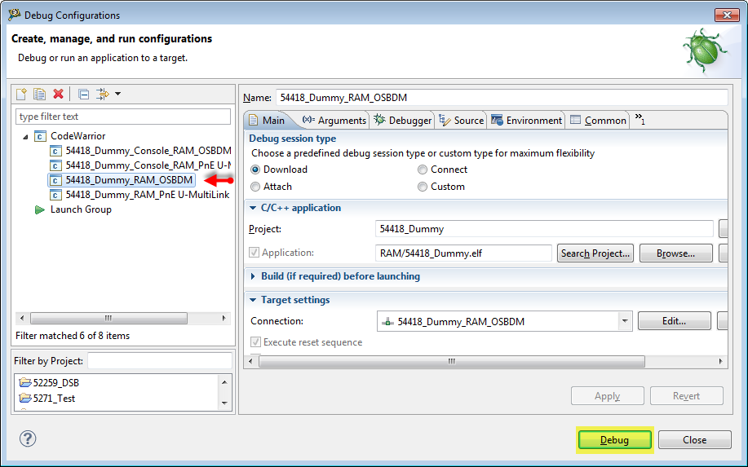Click the Filter by Project input field

pyautogui.click(x=160, y=361)
